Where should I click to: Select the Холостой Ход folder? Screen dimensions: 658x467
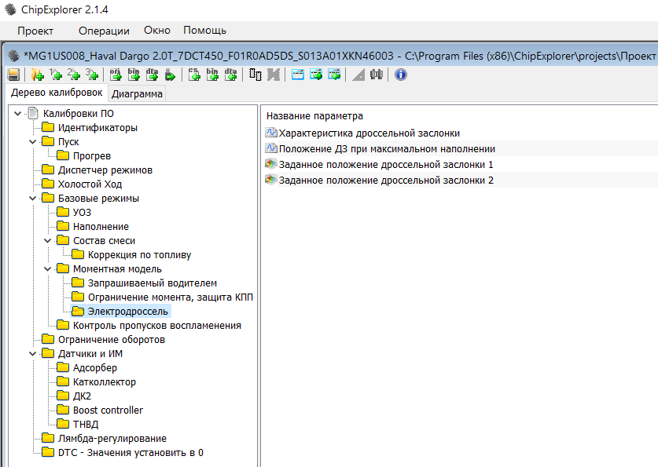coord(90,184)
